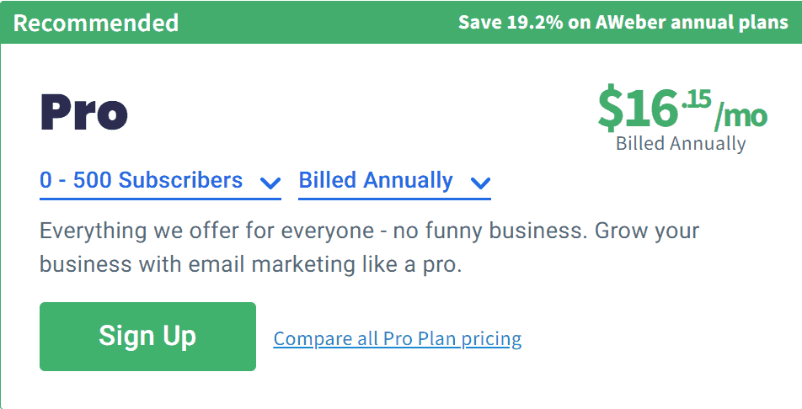Click the dollar sign in the price
This screenshot has height=409, width=802.
point(610,109)
